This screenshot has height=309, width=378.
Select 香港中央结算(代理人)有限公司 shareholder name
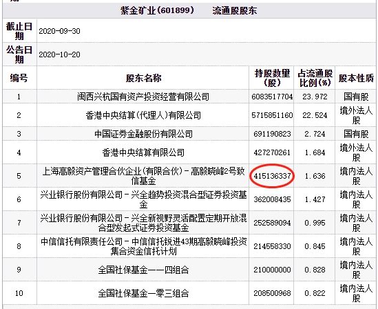point(143,115)
